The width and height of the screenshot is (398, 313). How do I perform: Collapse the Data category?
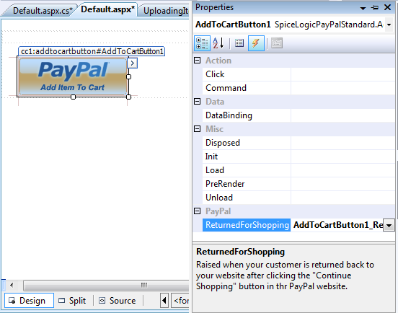(198, 102)
